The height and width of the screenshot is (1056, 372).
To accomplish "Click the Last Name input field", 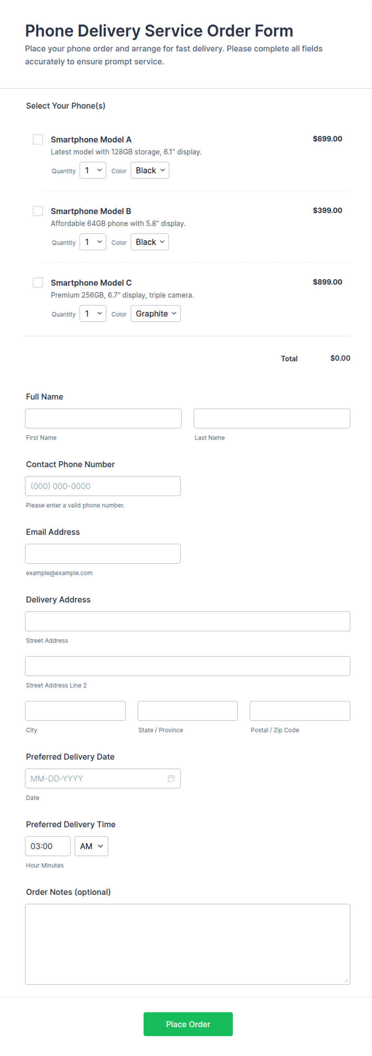I will click(272, 419).
